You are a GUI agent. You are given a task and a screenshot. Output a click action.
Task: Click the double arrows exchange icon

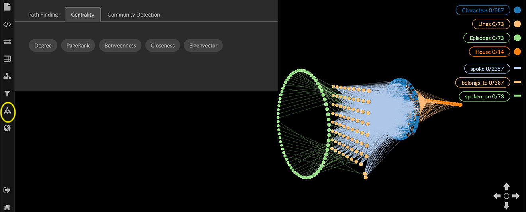(7, 41)
